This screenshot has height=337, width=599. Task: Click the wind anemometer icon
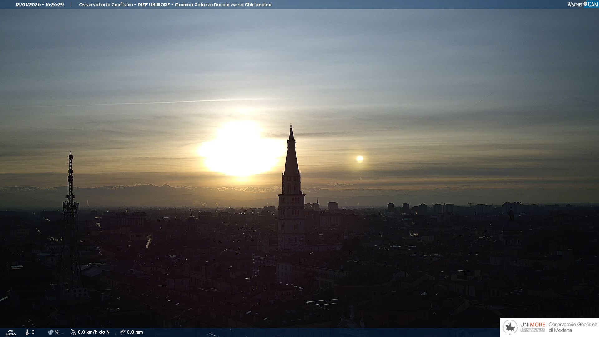pyautogui.click(x=73, y=332)
